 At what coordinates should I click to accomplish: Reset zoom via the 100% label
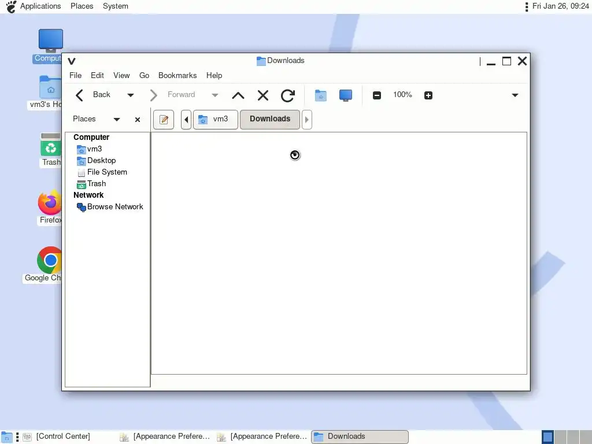(x=402, y=95)
